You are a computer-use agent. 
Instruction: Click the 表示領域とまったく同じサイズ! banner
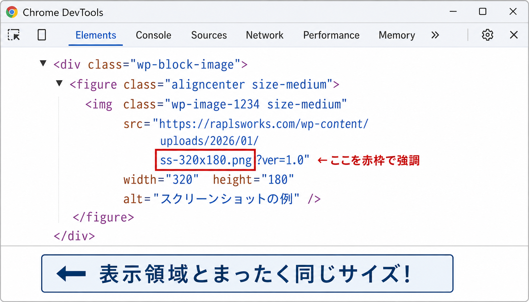tap(247, 273)
